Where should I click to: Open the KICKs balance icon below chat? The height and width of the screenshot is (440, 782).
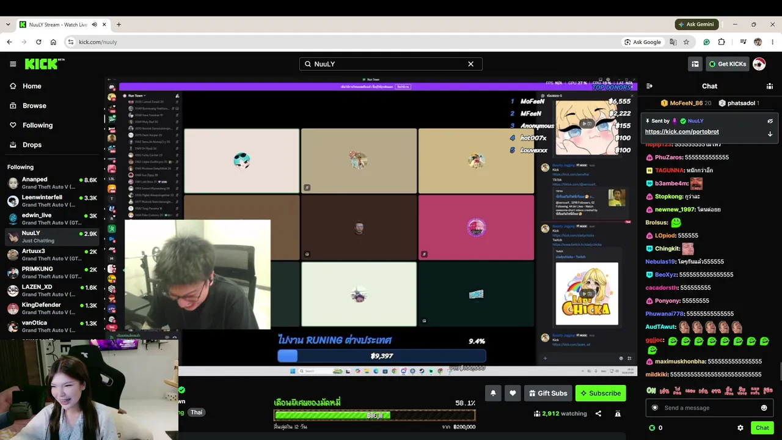(x=652, y=428)
